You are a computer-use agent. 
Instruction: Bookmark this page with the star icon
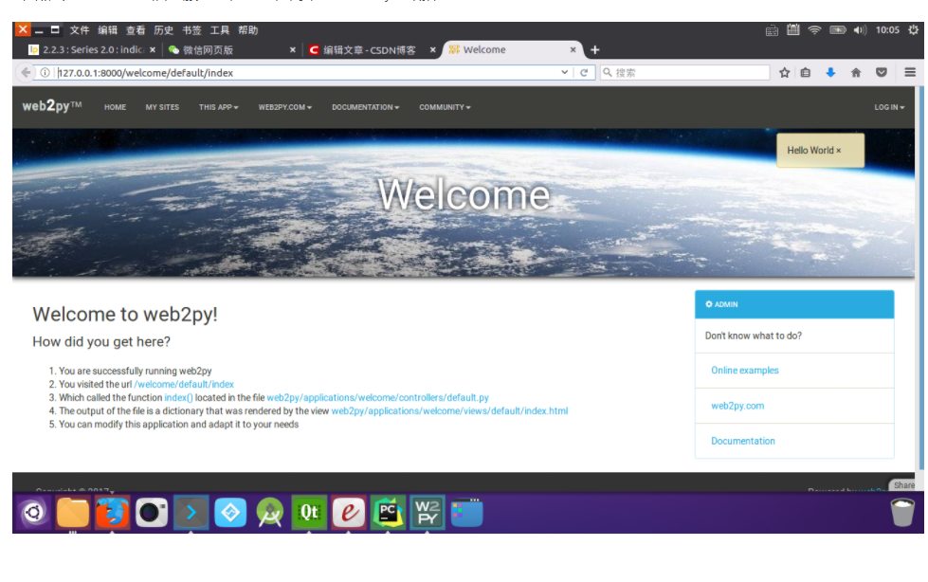784,72
